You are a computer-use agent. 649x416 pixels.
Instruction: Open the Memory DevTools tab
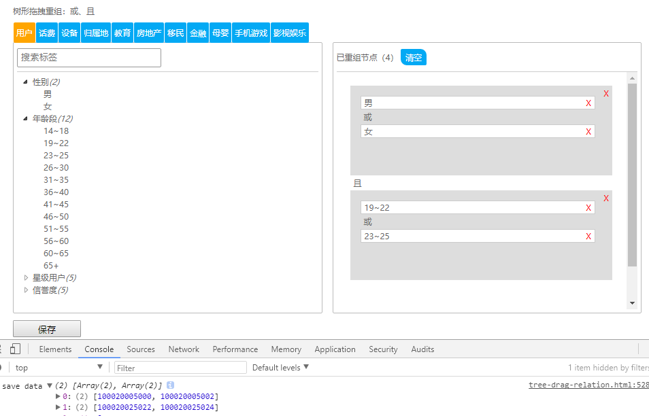pyautogui.click(x=286, y=349)
